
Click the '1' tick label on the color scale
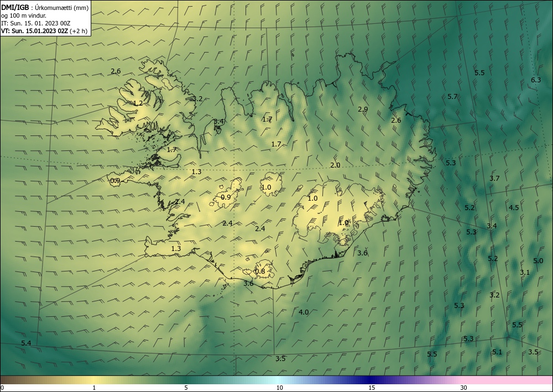pyautogui.click(x=94, y=388)
